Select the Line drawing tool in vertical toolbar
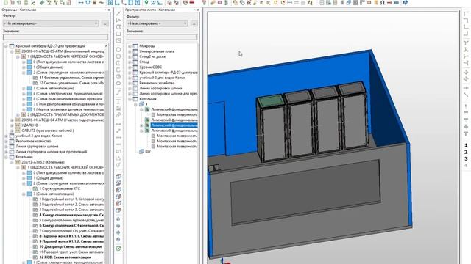Image resolution: width=471 pixels, height=264 pixels. tap(118, 14)
